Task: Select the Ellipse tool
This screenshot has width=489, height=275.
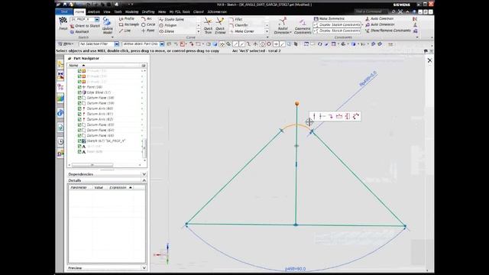Action: point(167,31)
